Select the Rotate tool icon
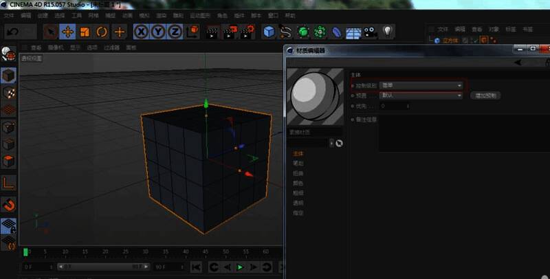 coord(102,32)
